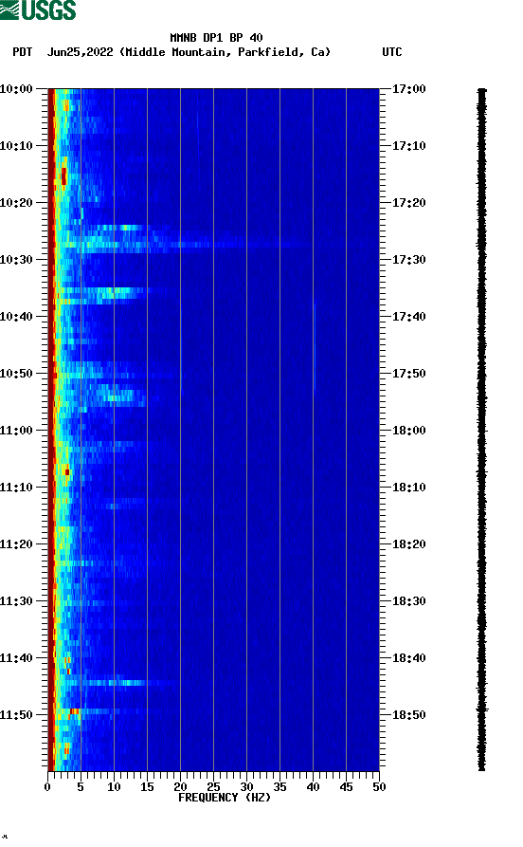Image resolution: width=523 pixels, height=847 pixels.
Task: Select the title text MMNB DP1 BP 40
Action: 216,38
